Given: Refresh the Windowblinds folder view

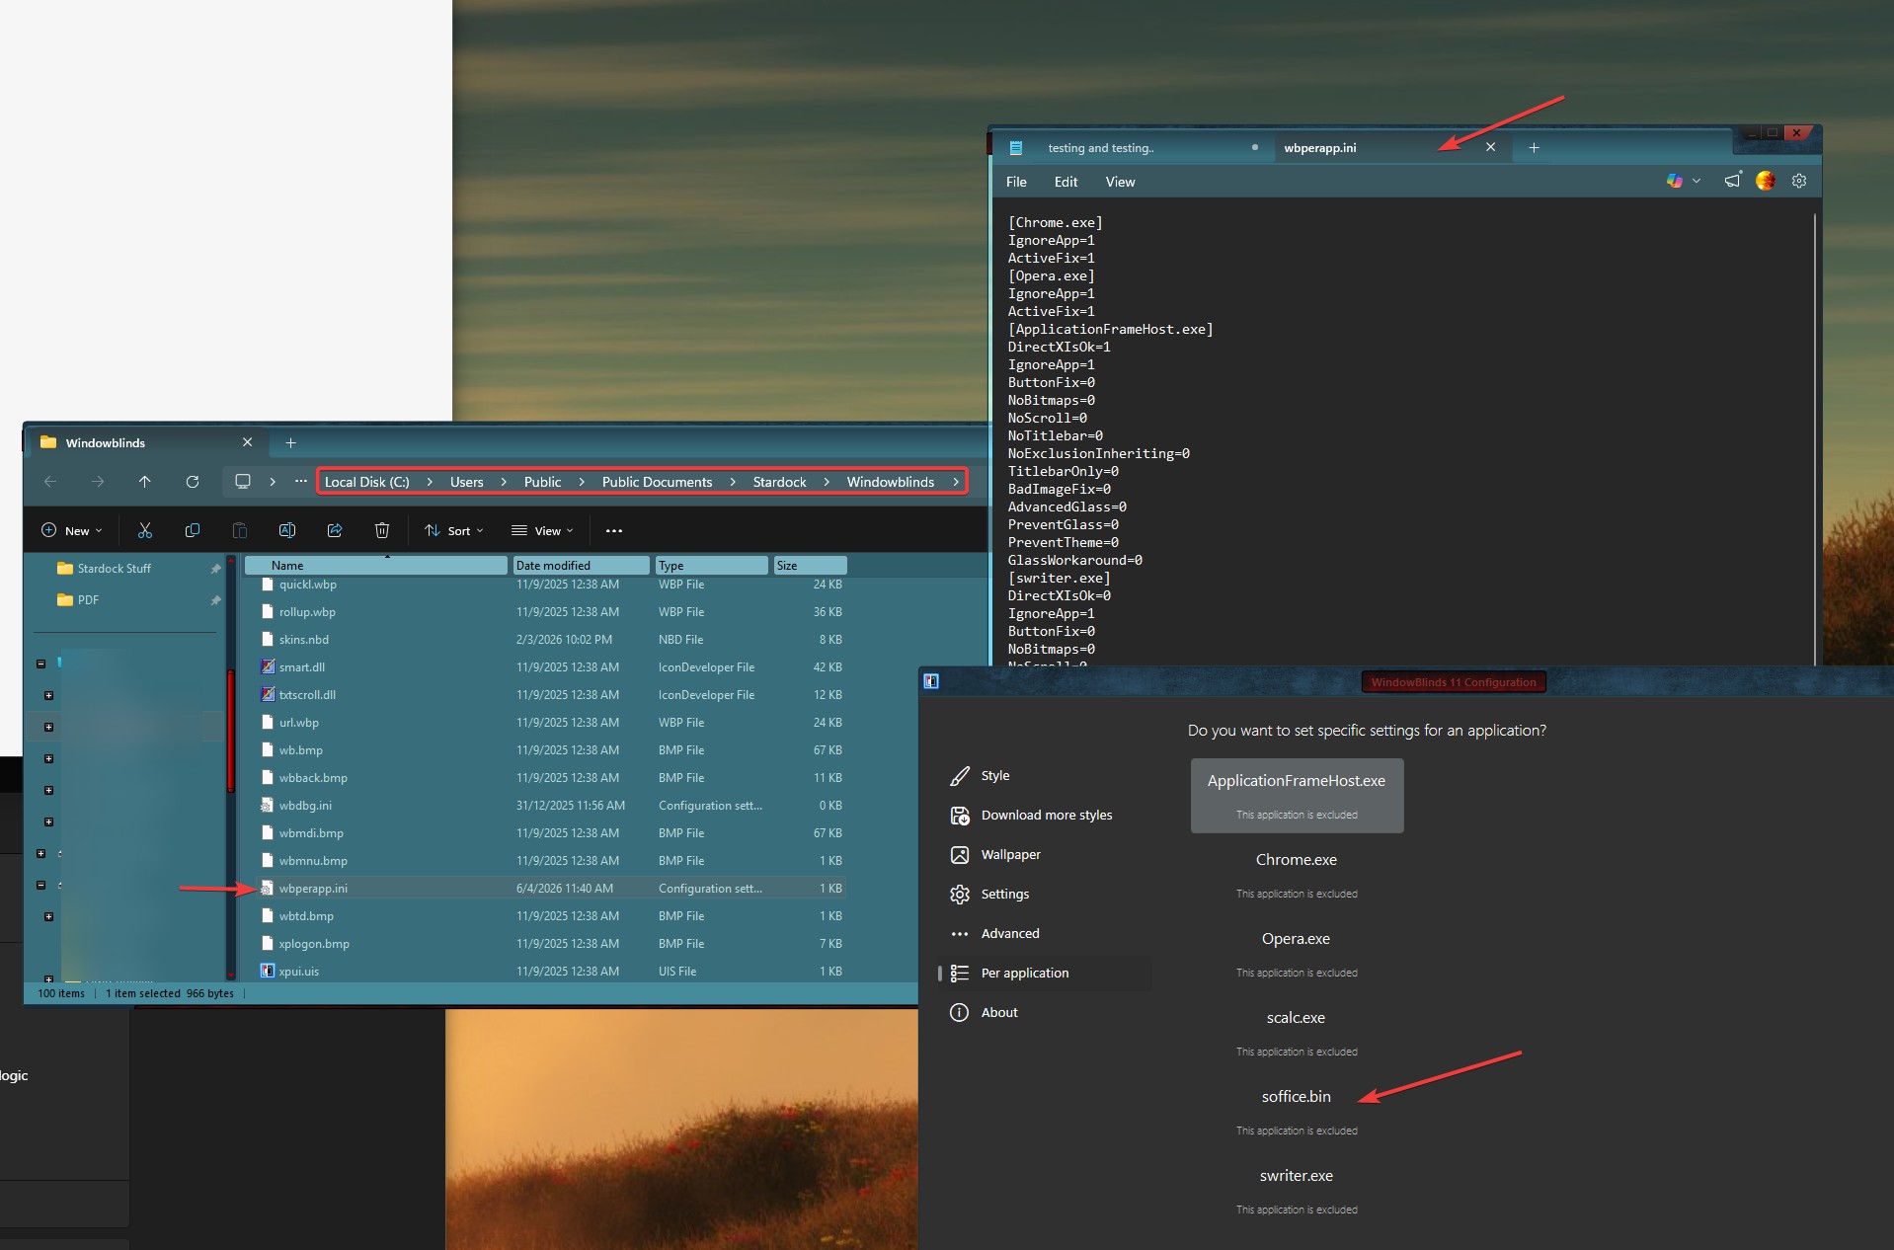Looking at the screenshot, I should (x=193, y=482).
